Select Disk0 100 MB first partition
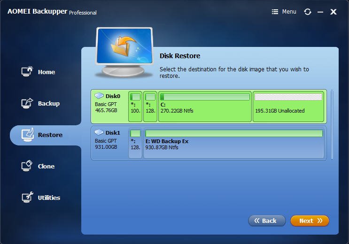This screenshot has height=244, width=349. [135, 107]
